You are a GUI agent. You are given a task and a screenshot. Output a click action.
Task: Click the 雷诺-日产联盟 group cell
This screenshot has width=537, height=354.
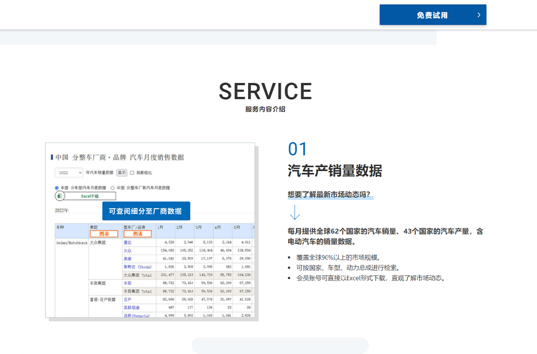pos(103,300)
